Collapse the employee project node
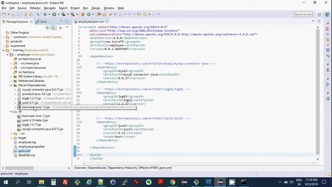The image size is (332, 187). tap(7, 55)
